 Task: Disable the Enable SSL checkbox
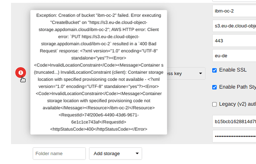point(214,70)
